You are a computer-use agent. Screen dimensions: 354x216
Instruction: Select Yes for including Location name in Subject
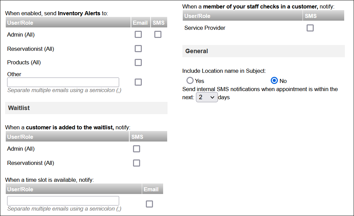tap(190, 80)
